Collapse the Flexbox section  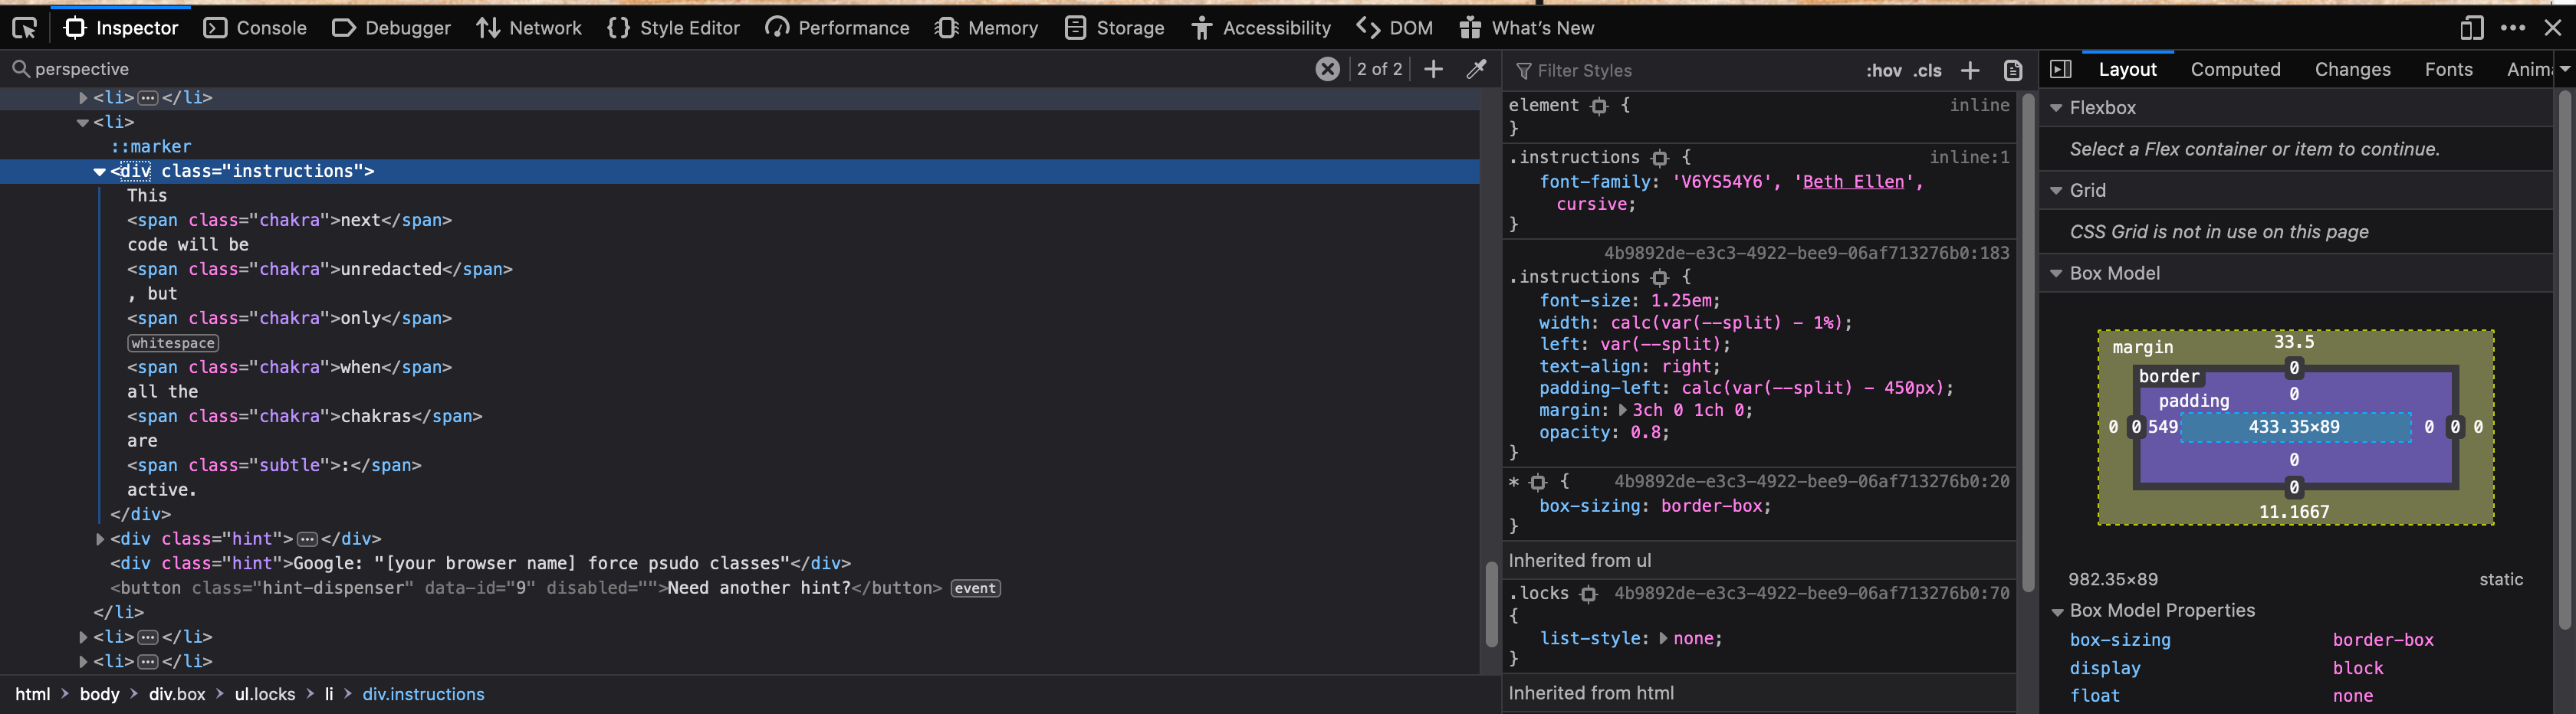[2056, 108]
